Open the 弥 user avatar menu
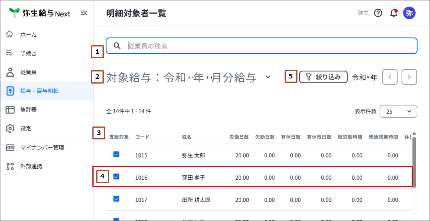The width and height of the screenshot is (430, 221). pyautogui.click(x=409, y=13)
